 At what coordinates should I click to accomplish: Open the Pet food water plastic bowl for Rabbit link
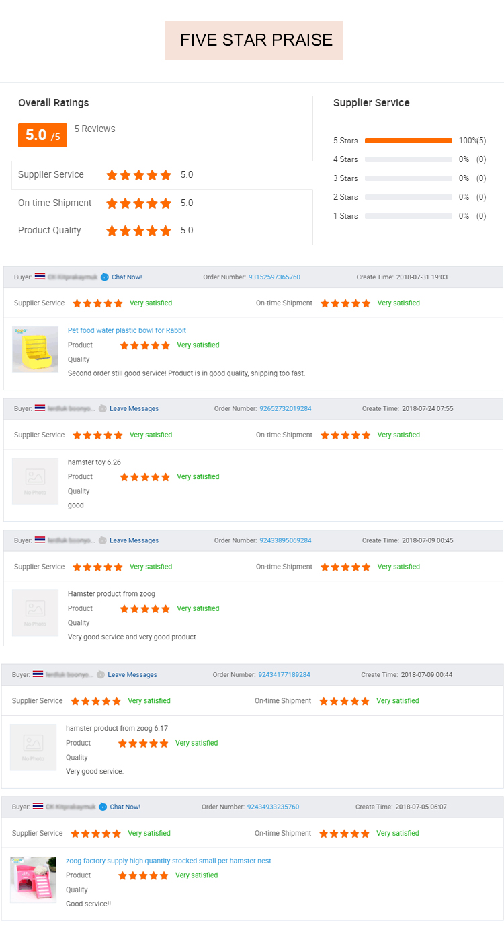(x=127, y=330)
